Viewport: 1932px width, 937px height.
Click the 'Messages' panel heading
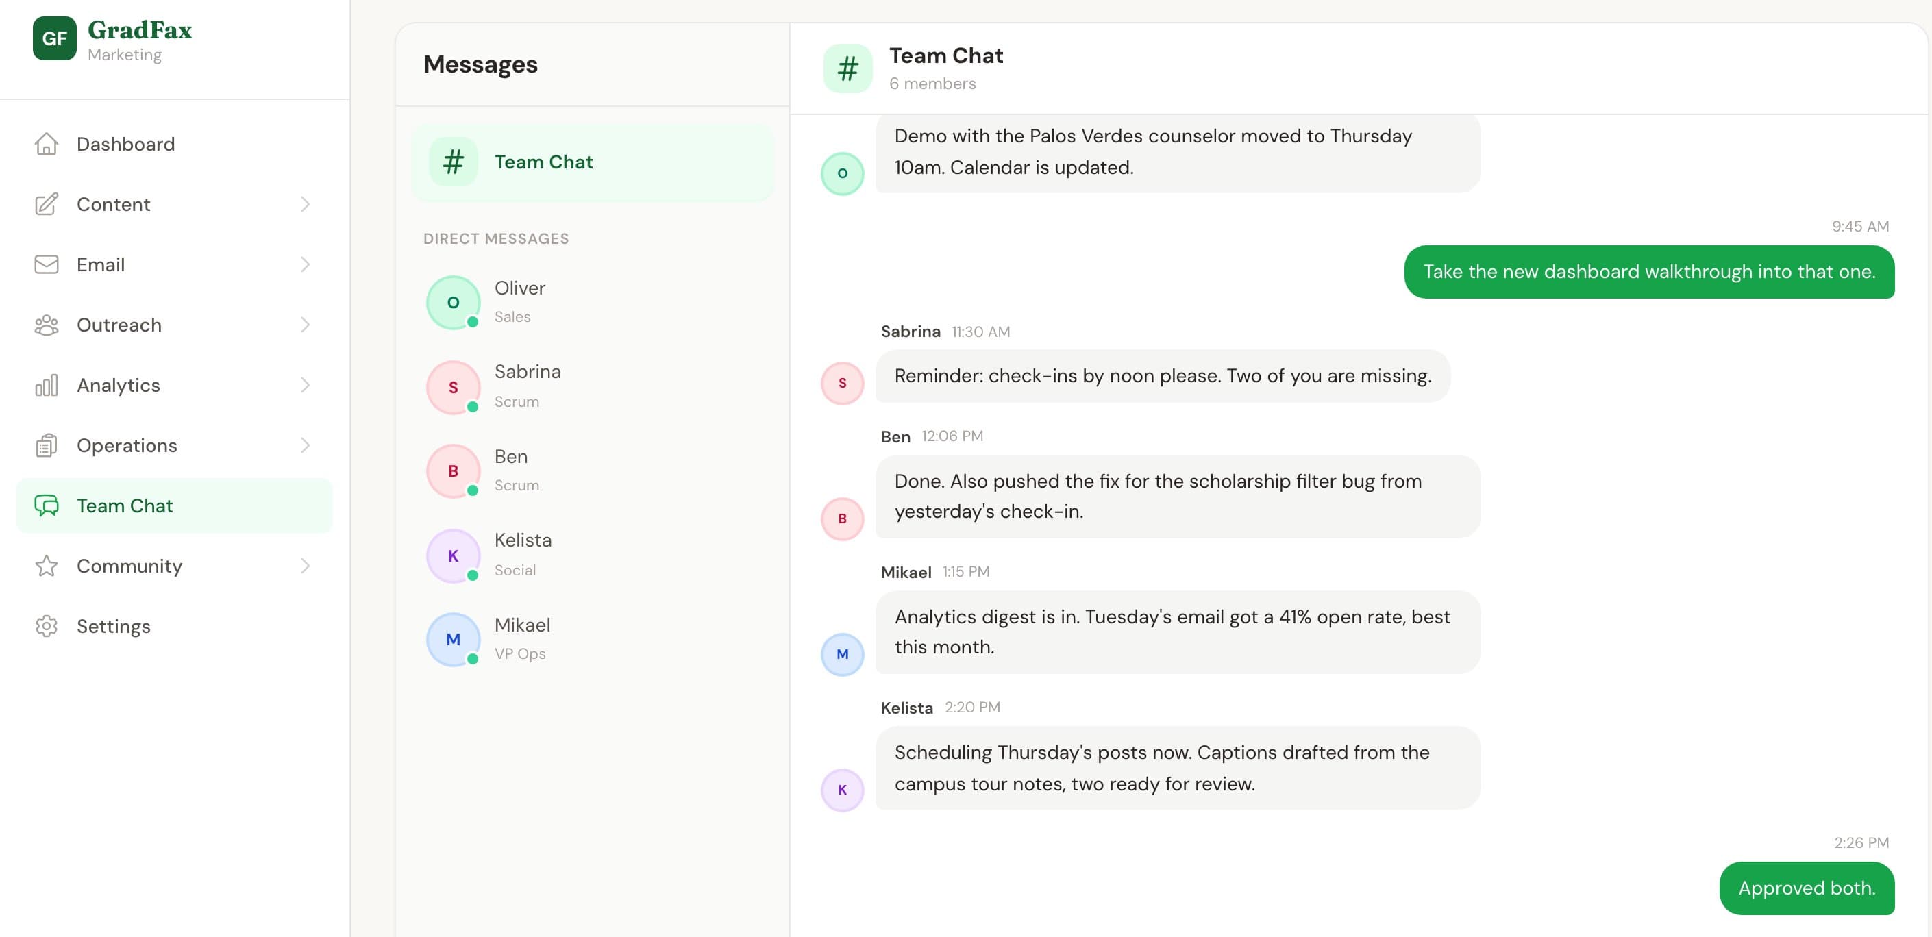pyautogui.click(x=480, y=64)
